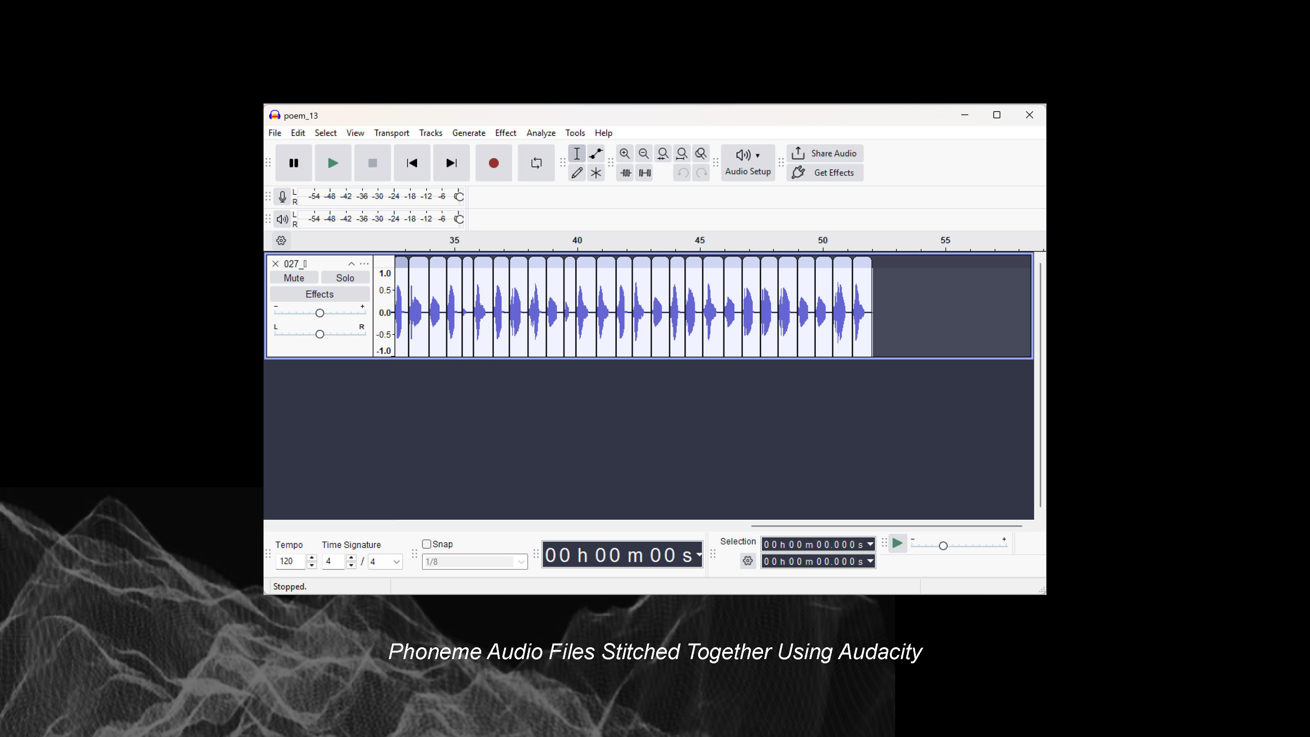Open the Tracks menu
The width and height of the screenshot is (1310, 737).
[430, 133]
